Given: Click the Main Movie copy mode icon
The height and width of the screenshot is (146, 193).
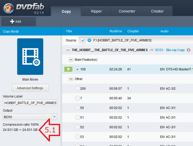Looking at the screenshot, I should [x=30, y=57].
